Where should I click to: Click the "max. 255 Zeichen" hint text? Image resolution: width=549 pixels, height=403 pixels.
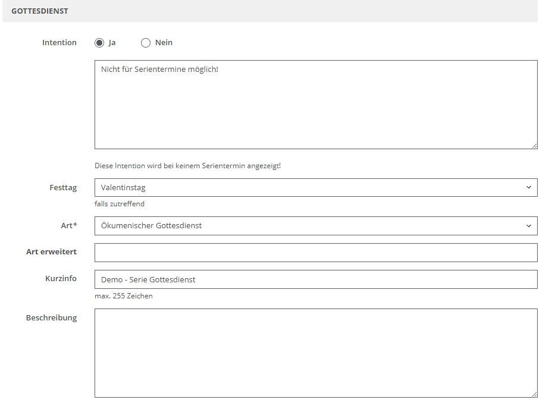[x=124, y=296]
